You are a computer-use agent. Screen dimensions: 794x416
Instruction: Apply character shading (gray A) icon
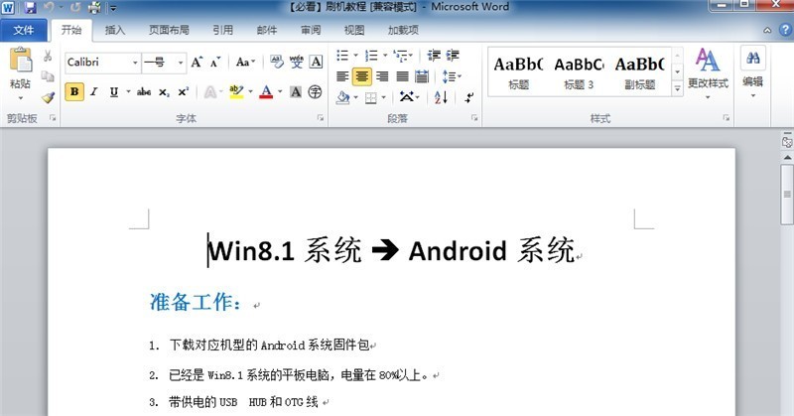296,91
